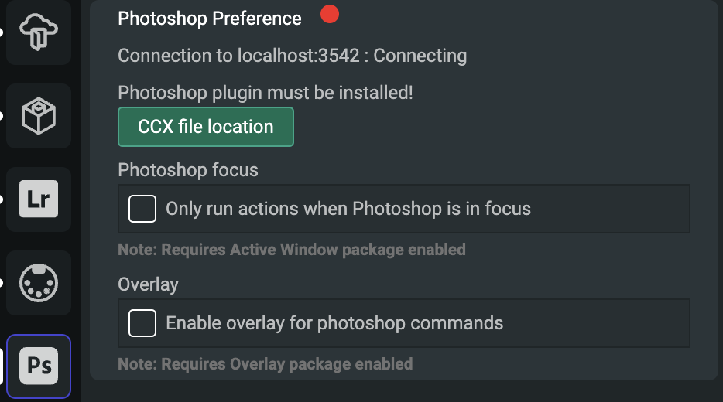Open the MIDI connector sidebar icon
This screenshot has width=723, height=402.
[39, 283]
